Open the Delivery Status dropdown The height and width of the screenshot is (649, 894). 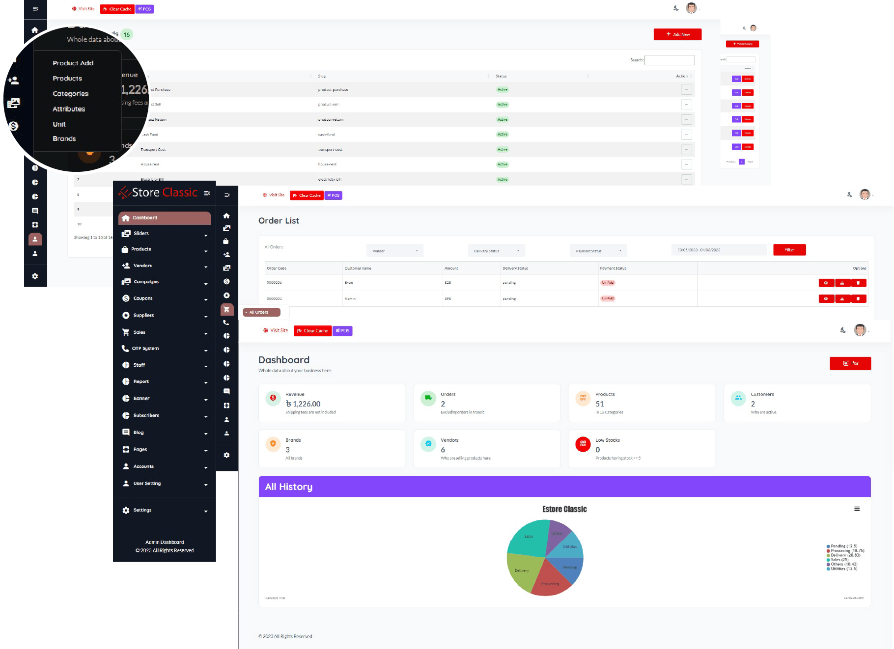click(496, 251)
